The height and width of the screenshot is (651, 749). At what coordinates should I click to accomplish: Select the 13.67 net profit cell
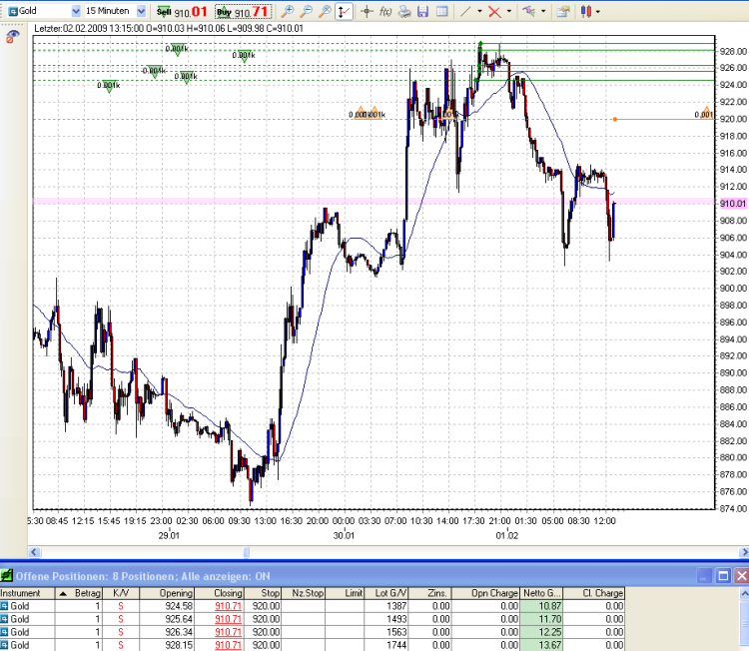541,645
